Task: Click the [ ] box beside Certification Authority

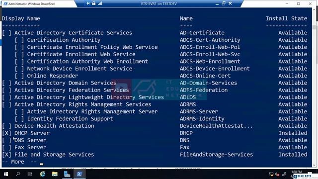Action: [19, 40]
